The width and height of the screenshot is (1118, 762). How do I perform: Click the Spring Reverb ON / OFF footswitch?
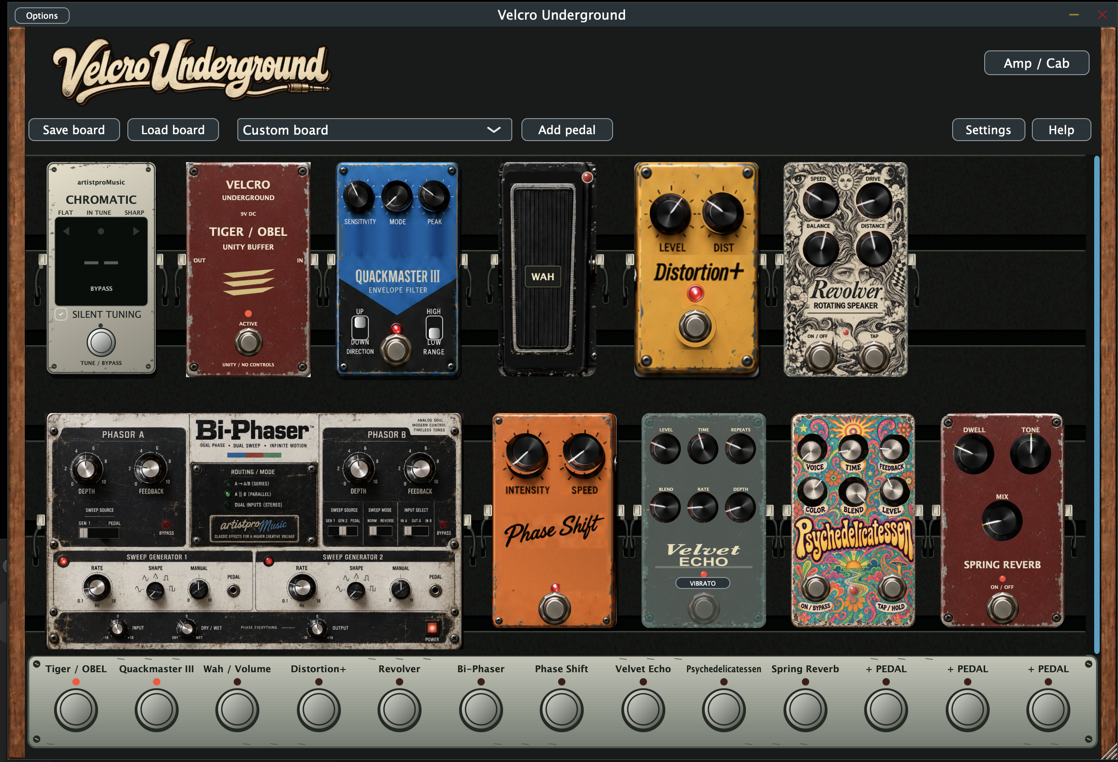pyautogui.click(x=1002, y=608)
